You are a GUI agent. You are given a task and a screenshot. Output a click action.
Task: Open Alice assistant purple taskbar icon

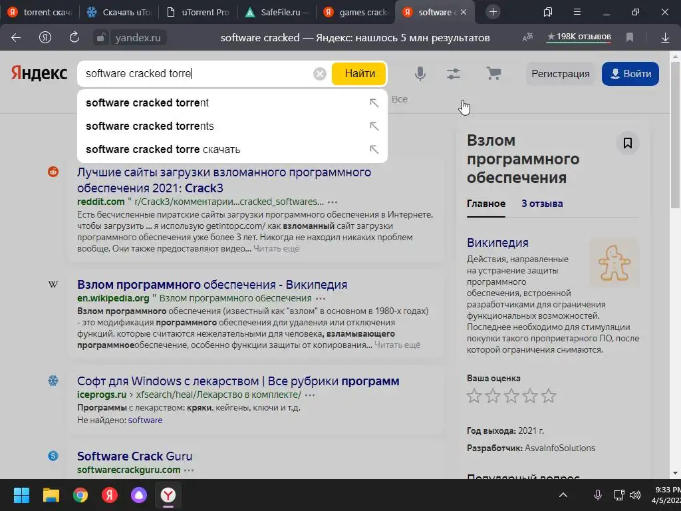[138, 495]
